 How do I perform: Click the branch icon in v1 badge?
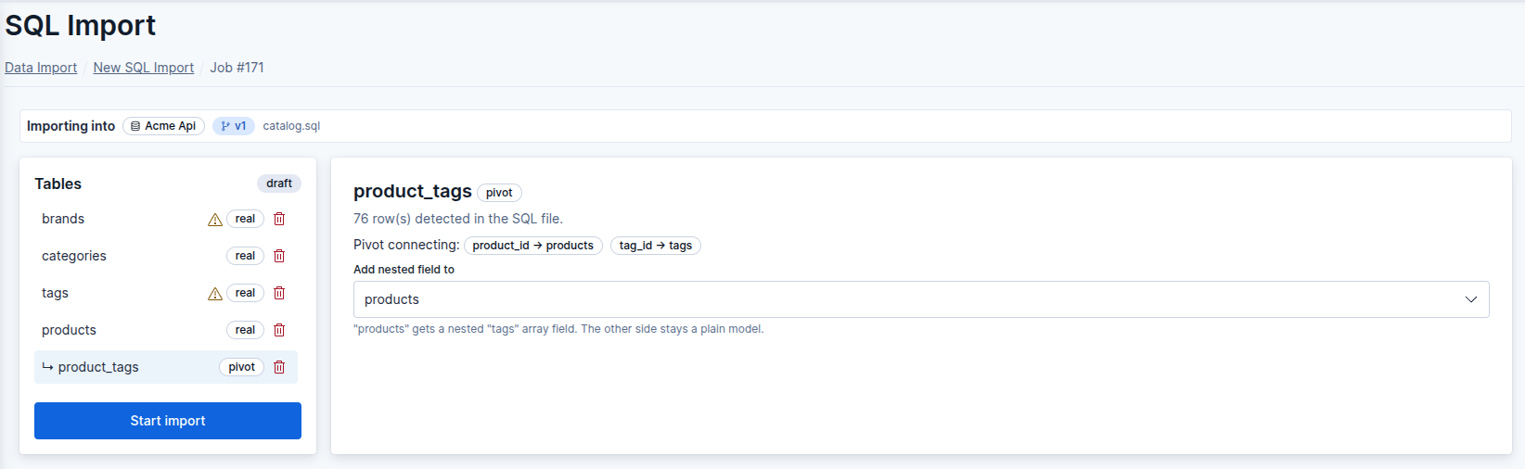(225, 126)
